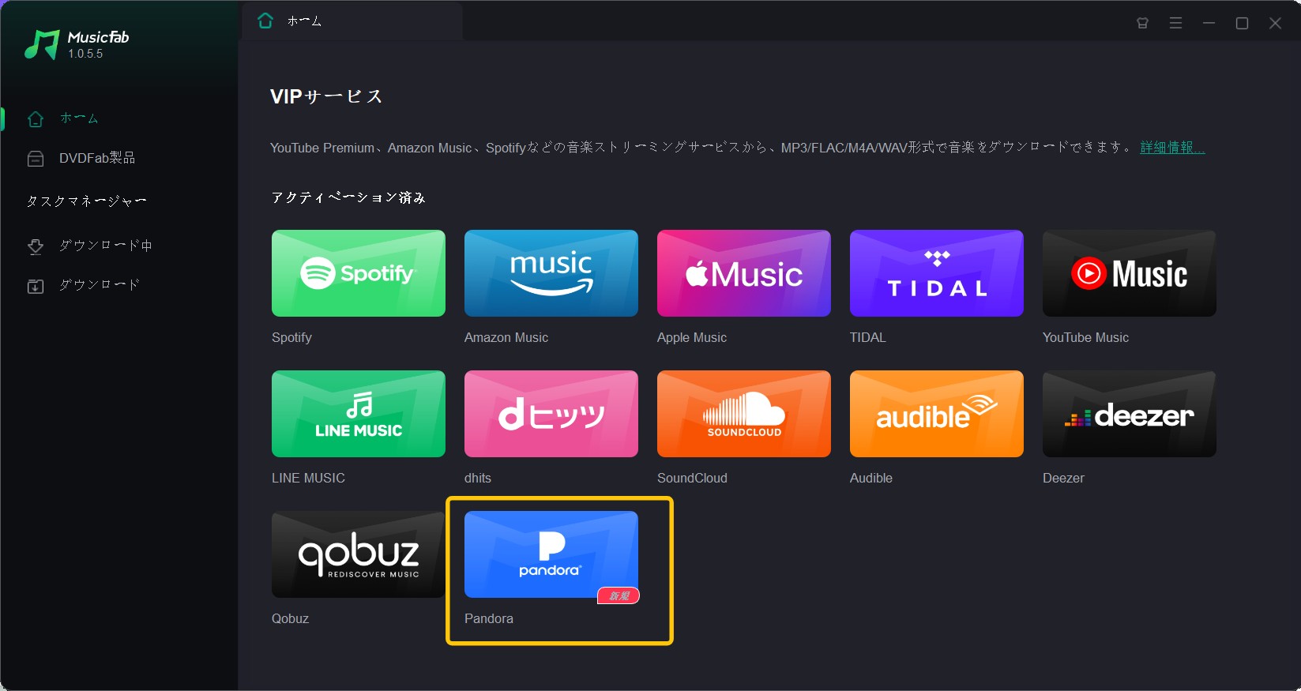Click the Spotify label text
This screenshot has width=1301, height=691.
tap(291, 337)
